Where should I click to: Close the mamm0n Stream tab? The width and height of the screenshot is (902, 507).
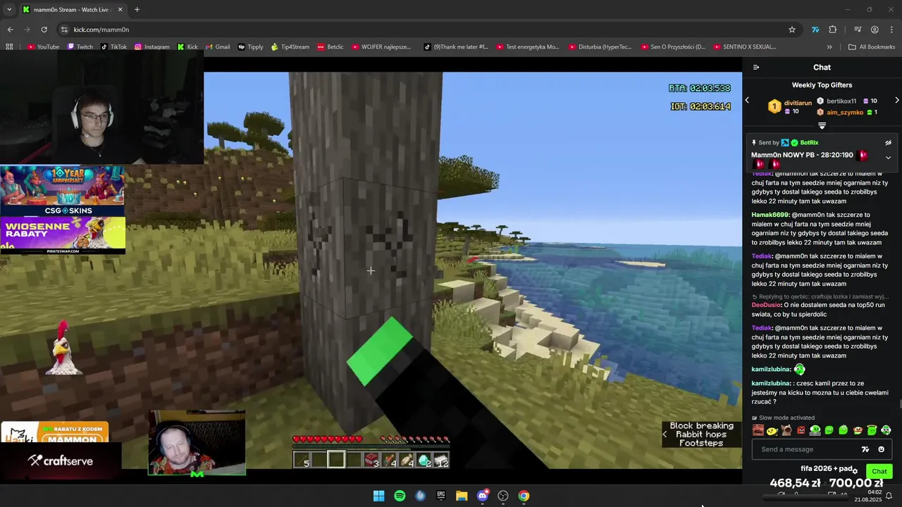[x=120, y=10]
